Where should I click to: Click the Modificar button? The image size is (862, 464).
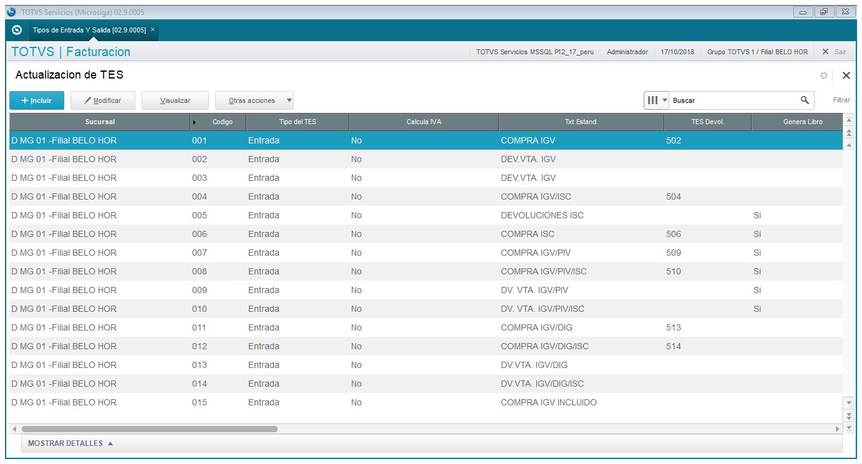(x=103, y=100)
